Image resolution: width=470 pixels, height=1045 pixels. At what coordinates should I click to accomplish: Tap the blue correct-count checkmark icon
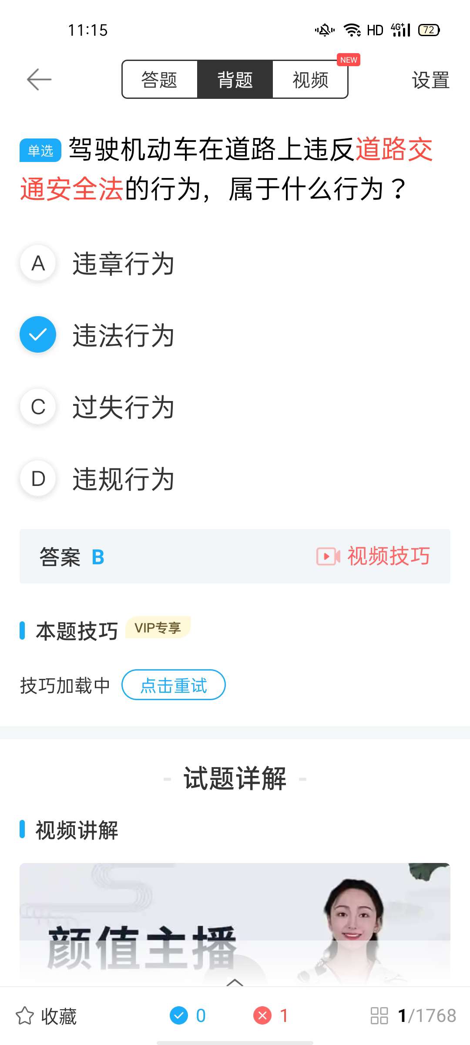(179, 1015)
